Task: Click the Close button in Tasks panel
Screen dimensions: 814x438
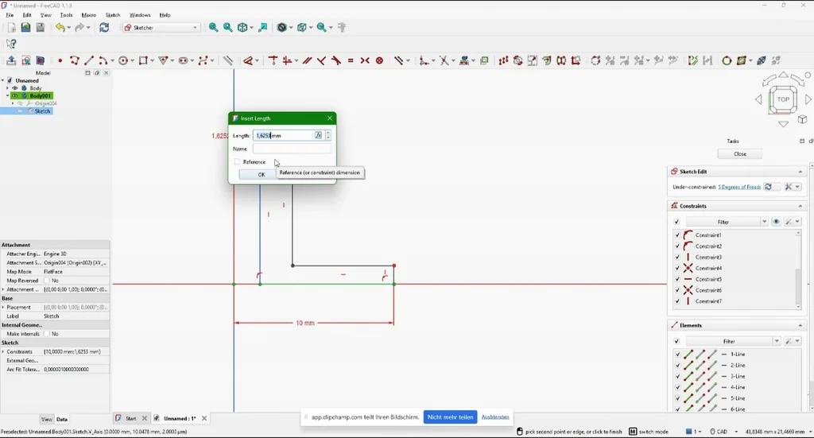Action: pyautogui.click(x=740, y=154)
